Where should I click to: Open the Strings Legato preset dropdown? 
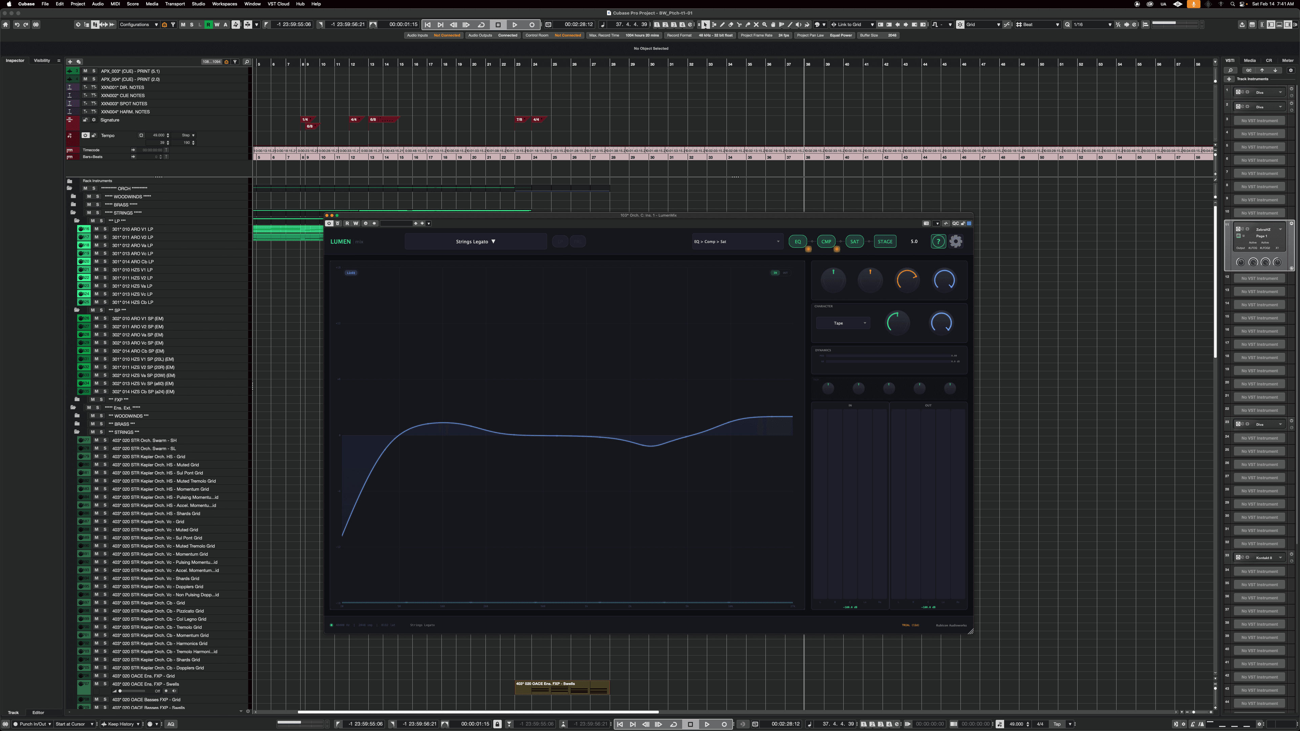click(475, 242)
